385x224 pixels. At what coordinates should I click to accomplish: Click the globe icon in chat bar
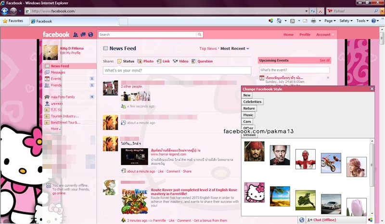point(302,220)
